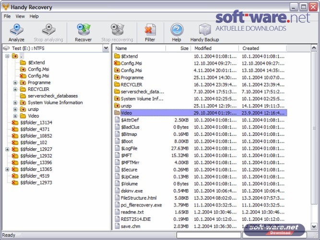Expand the Programme tree node
The image size is (320, 240).
(15, 83)
